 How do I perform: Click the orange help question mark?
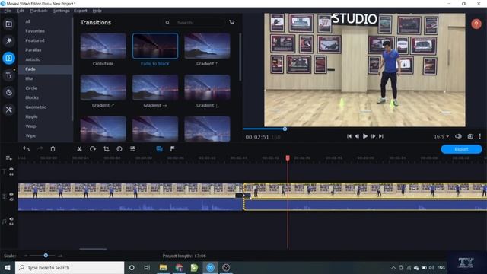click(476, 24)
